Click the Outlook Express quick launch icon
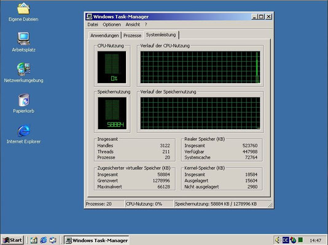The image size is (328, 245). tap(53, 240)
